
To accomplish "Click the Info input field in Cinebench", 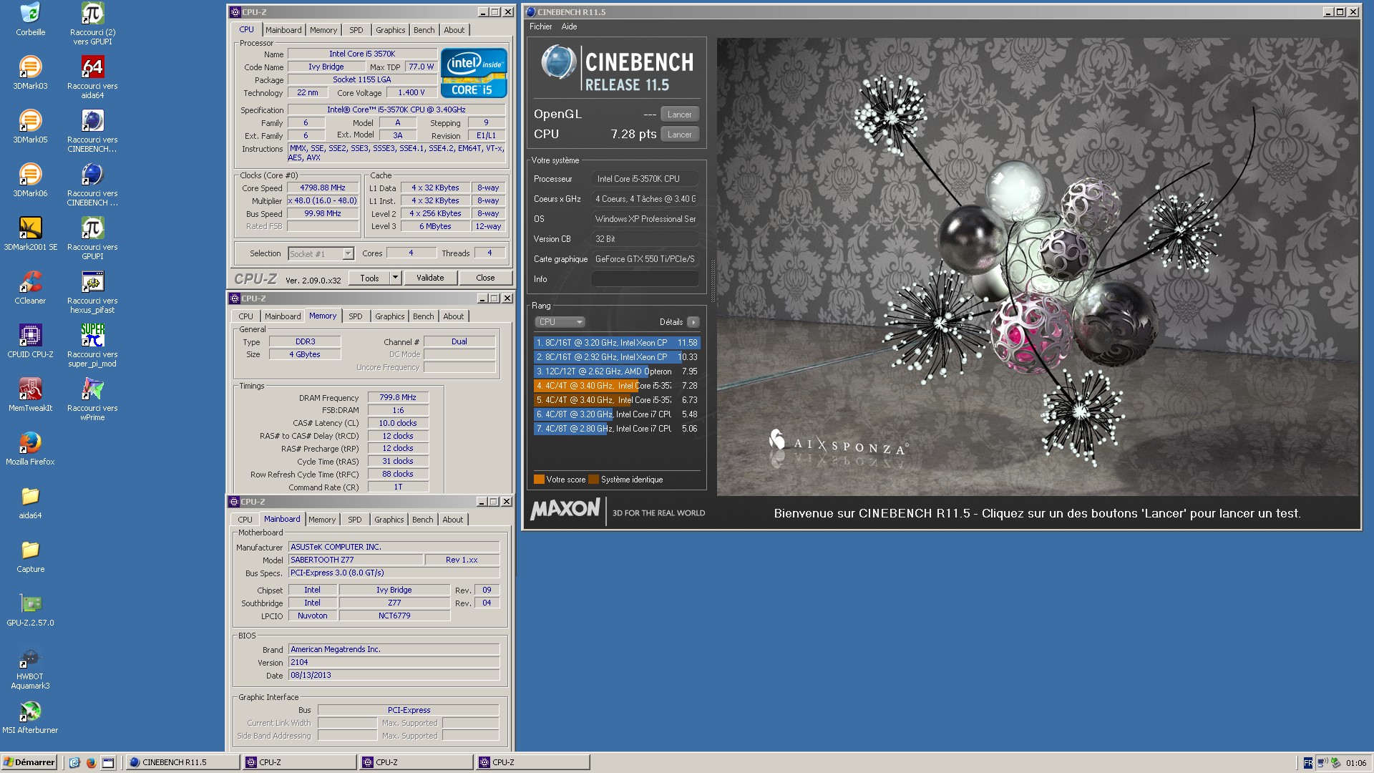I will click(x=645, y=279).
